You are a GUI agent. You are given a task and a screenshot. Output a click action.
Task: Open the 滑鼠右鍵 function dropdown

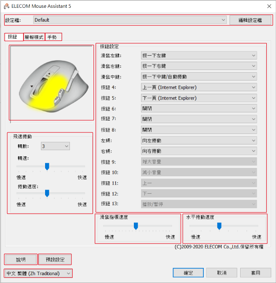tap(199, 66)
